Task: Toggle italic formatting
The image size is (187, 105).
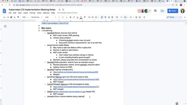Action: [74, 17]
